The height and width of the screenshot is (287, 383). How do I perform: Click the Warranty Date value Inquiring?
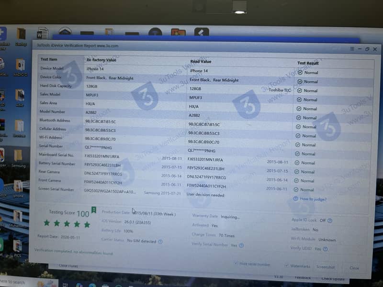coord(230,217)
